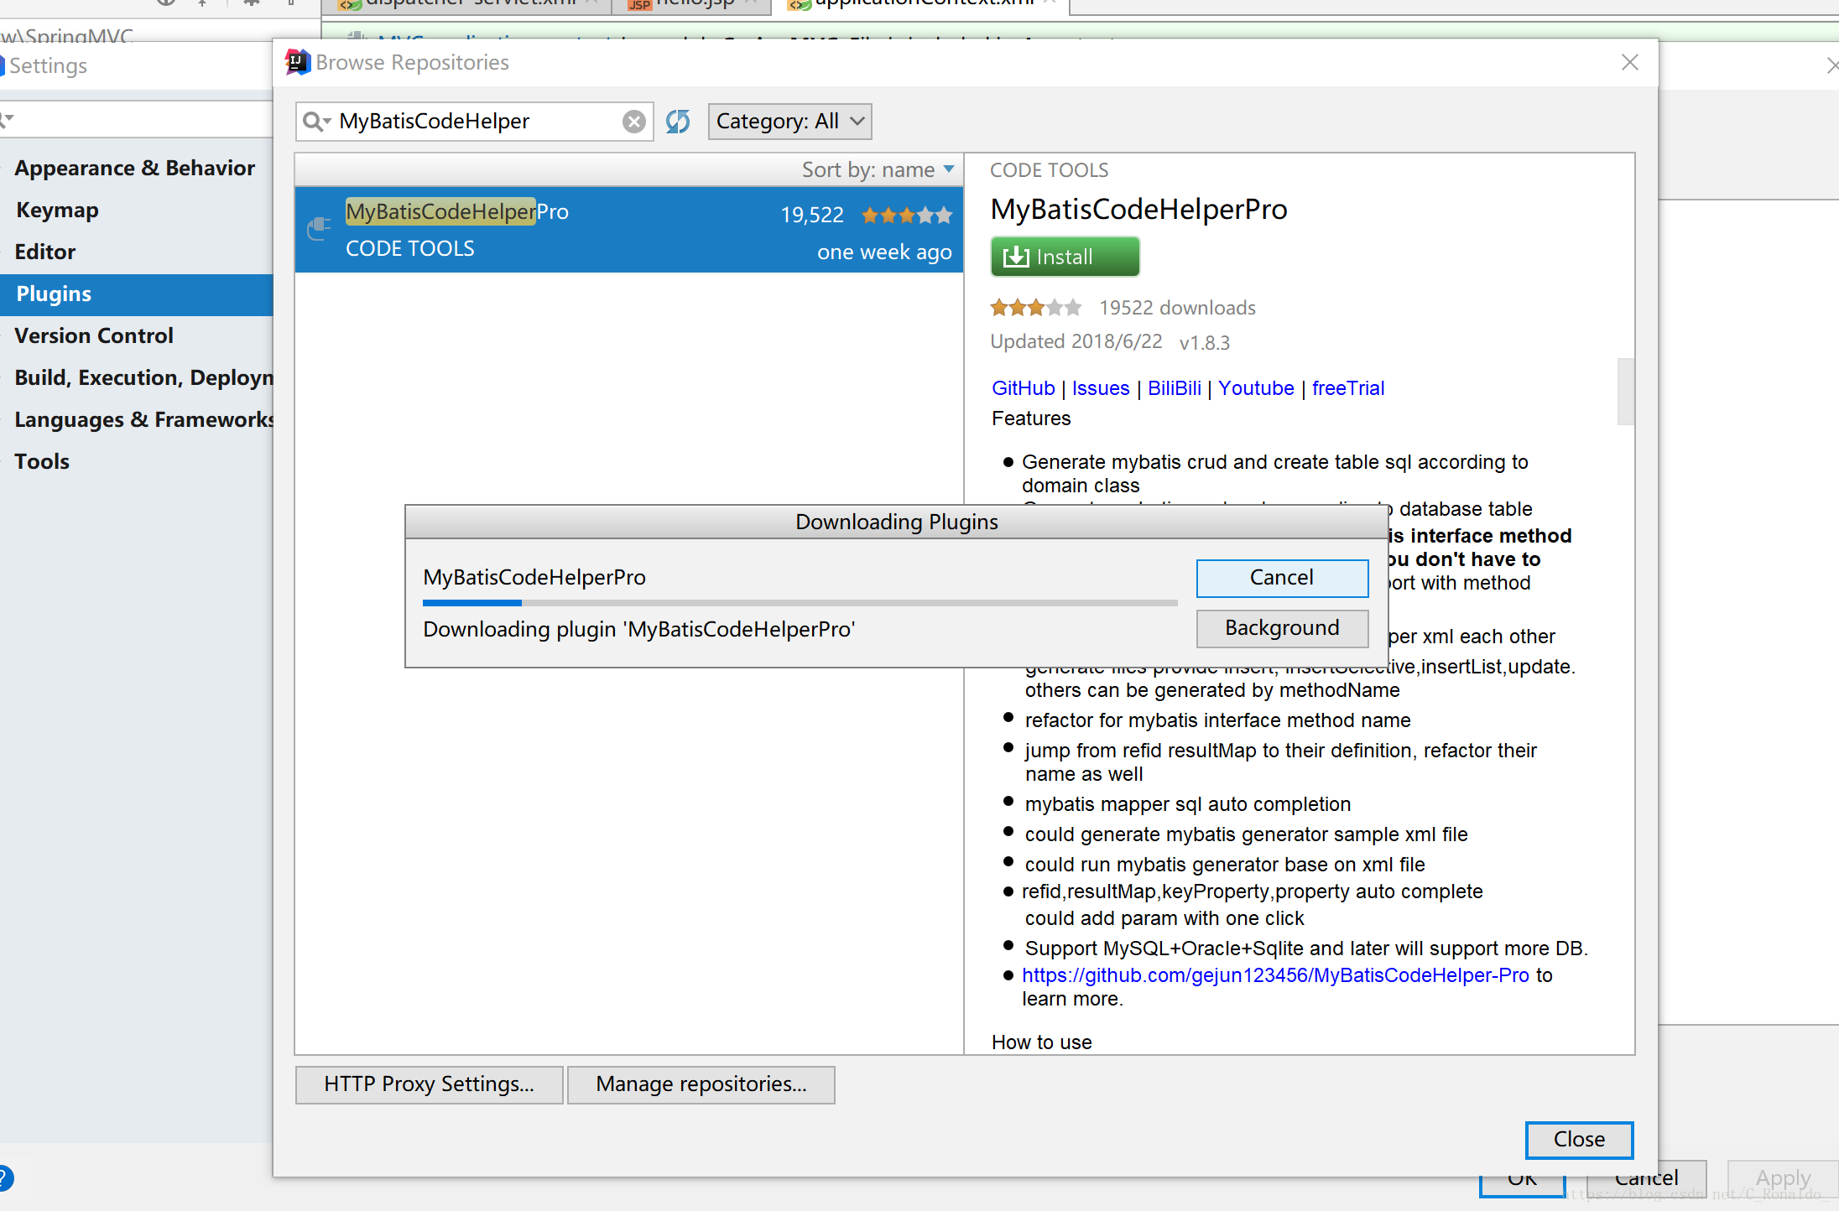Clear the plugin search field text
The height and width of the screenshot is (1211, 1839).
634,122
